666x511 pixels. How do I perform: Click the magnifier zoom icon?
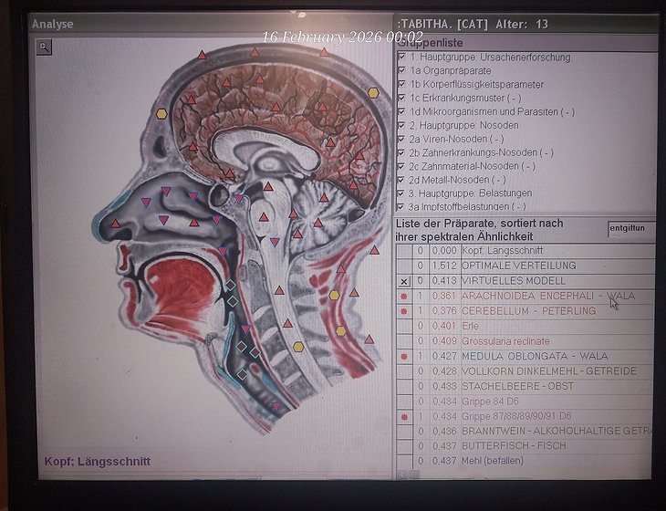pyautogui.click(x=44, y=47)
